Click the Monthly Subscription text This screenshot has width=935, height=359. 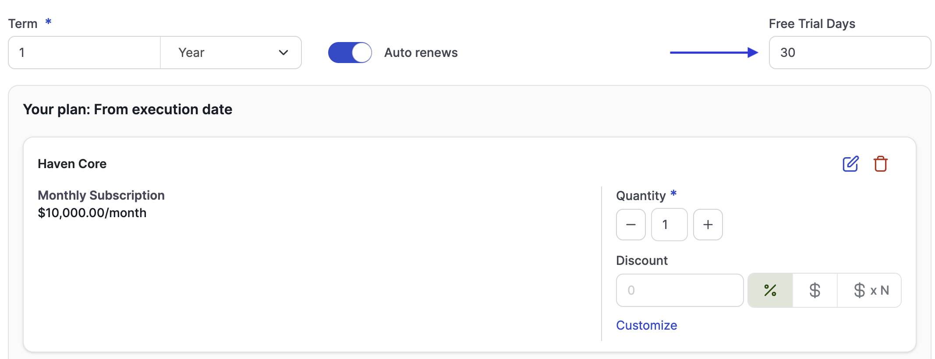[101, 195]
